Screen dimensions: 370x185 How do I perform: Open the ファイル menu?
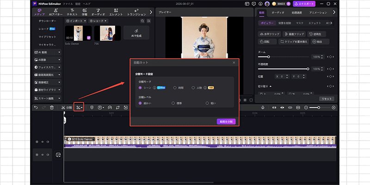point(68,4)
